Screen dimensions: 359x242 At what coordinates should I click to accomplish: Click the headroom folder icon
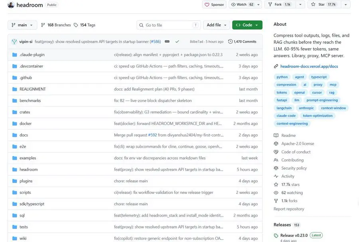tap(15, 170)
